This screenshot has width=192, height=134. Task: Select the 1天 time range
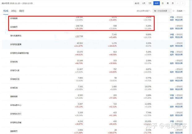click(144, 3)
